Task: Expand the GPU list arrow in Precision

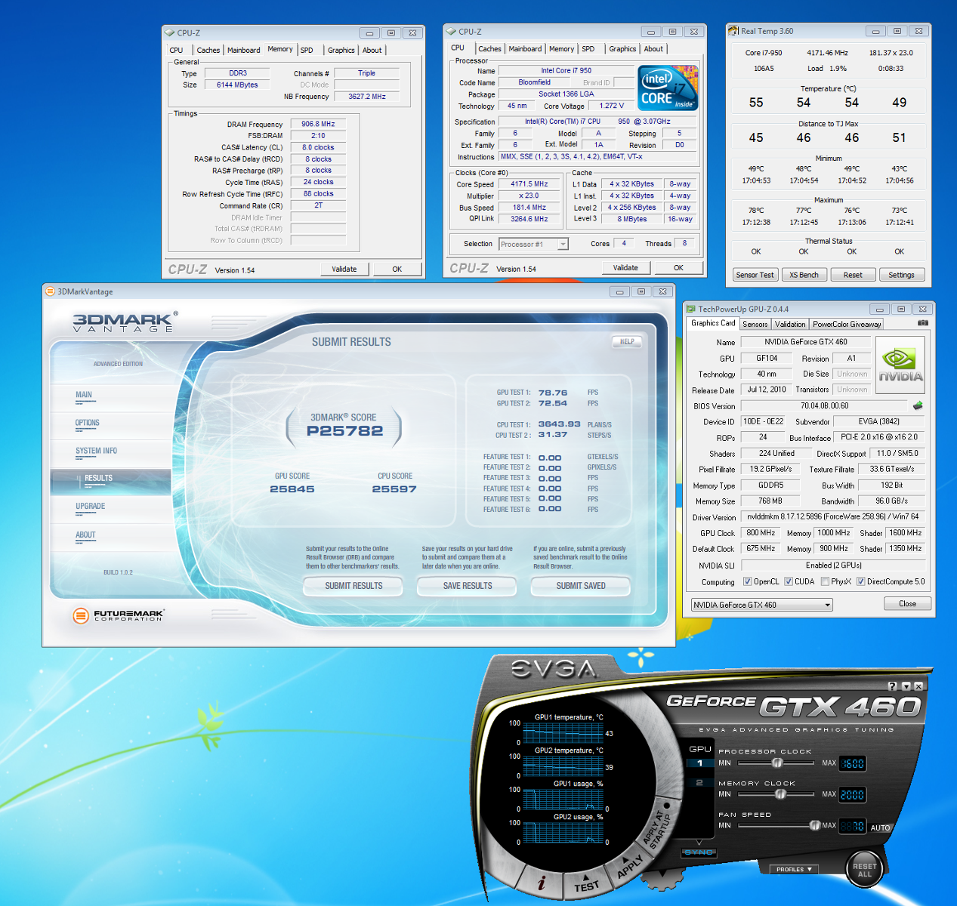Action: coord(699,841)
